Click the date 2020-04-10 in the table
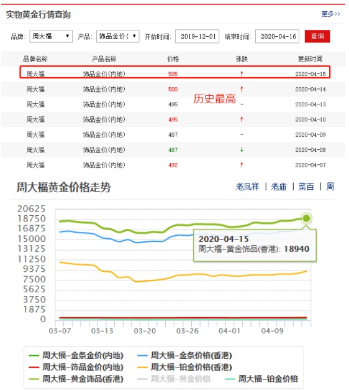 [x=310, y=119]
